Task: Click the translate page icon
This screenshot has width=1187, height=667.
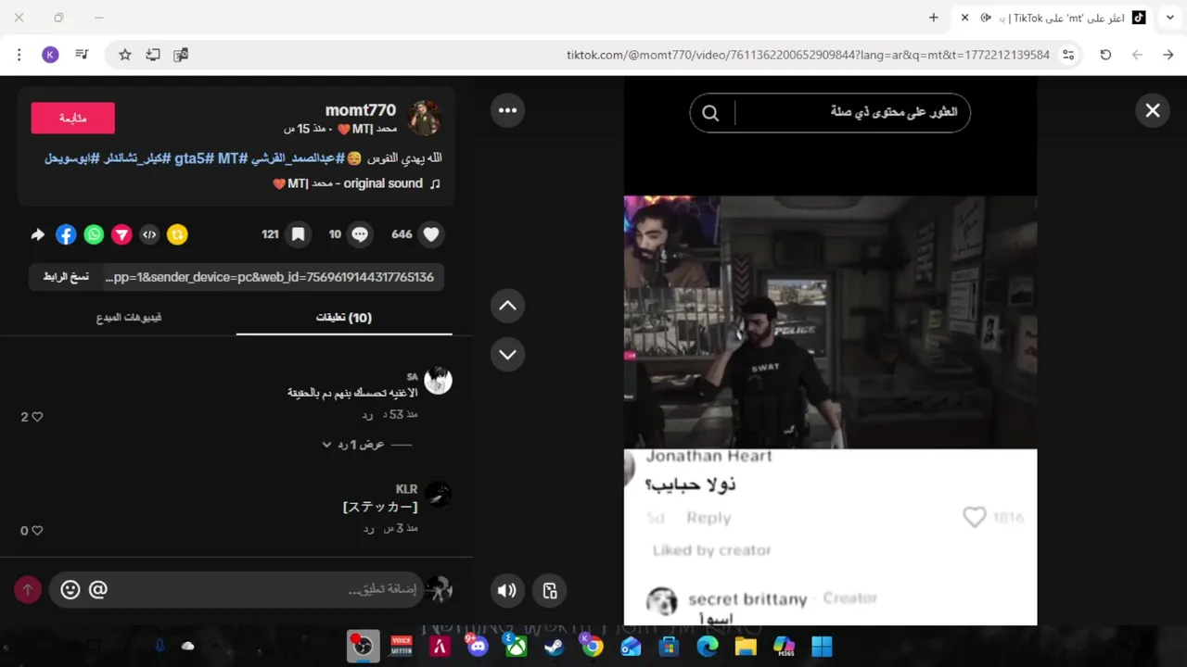Action: (x=181, y=55)
